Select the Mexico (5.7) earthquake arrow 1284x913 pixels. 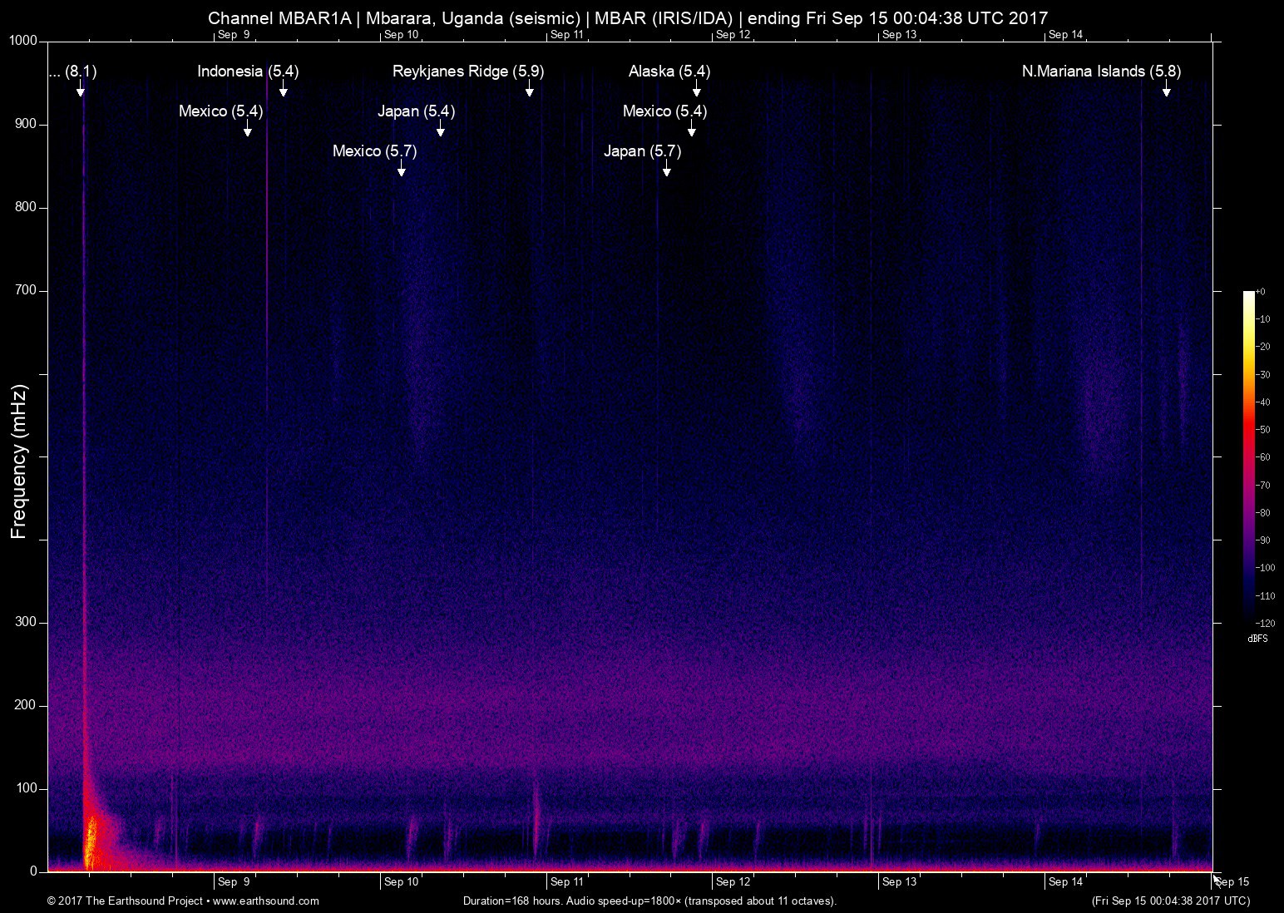click(402, 170)
